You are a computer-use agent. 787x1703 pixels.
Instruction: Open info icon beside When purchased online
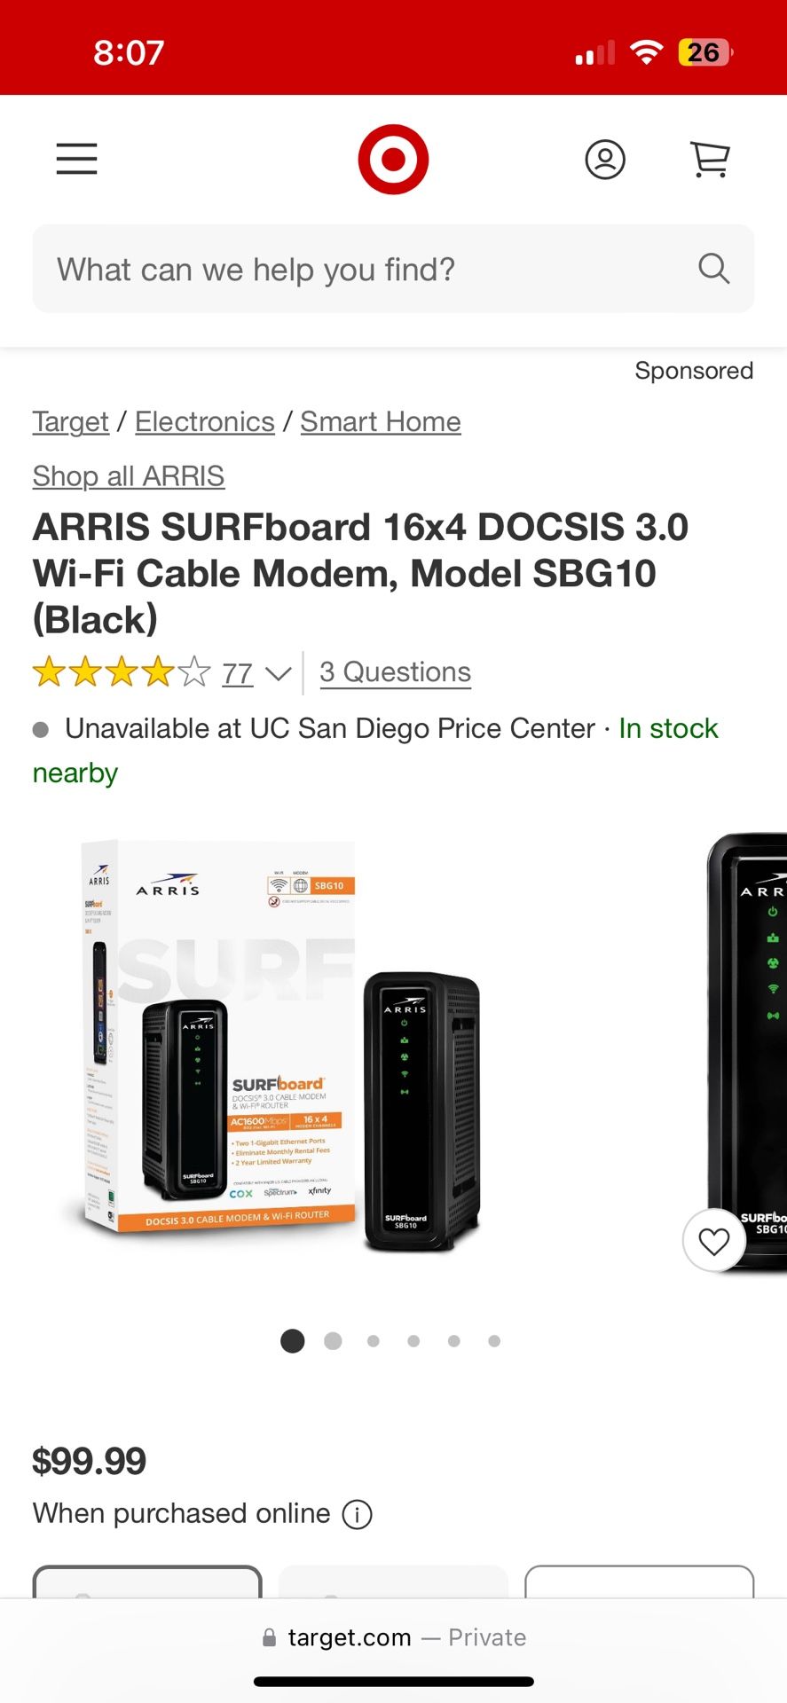click(x=357, y=1514)
